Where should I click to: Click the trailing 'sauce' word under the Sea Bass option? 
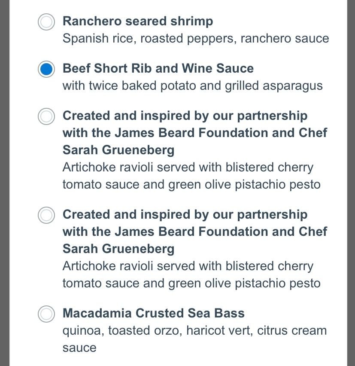pos(79,348)
